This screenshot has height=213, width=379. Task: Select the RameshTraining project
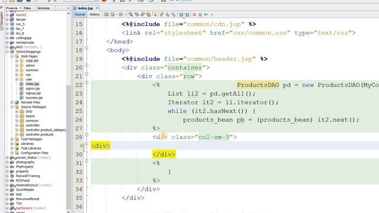(28, 176)
